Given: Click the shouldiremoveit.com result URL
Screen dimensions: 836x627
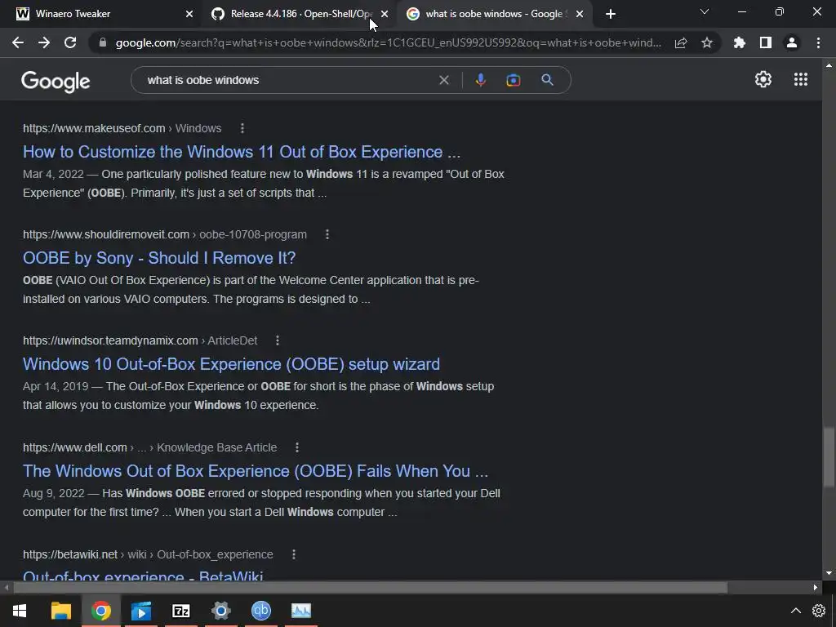Looking at the screenshot, I should pyautogui.click(x=106, y=234).
